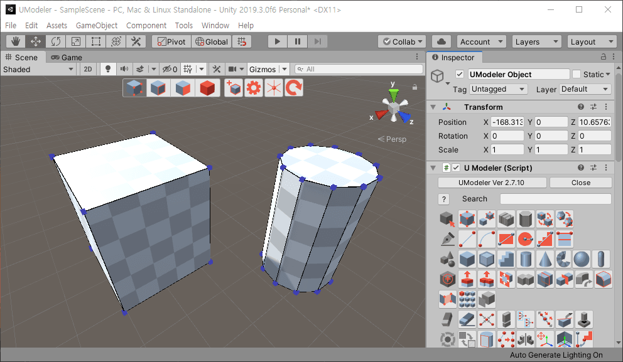Select UModeler vertex mode in scene overlay
623x362 pixels.
(134, 88)
